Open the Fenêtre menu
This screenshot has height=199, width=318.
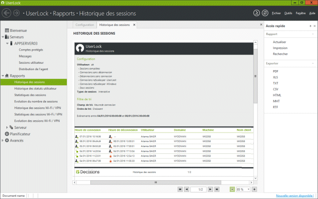tap(301, 13)
